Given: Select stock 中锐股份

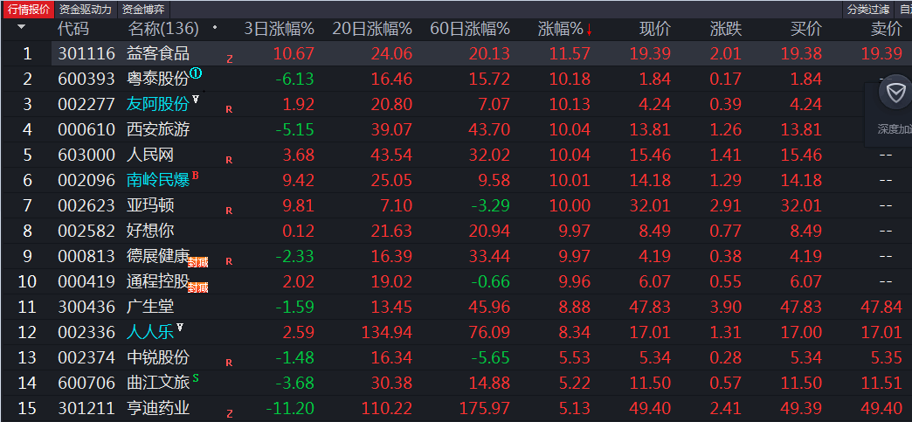Looking at the screenshot, I should pos(158,356).
